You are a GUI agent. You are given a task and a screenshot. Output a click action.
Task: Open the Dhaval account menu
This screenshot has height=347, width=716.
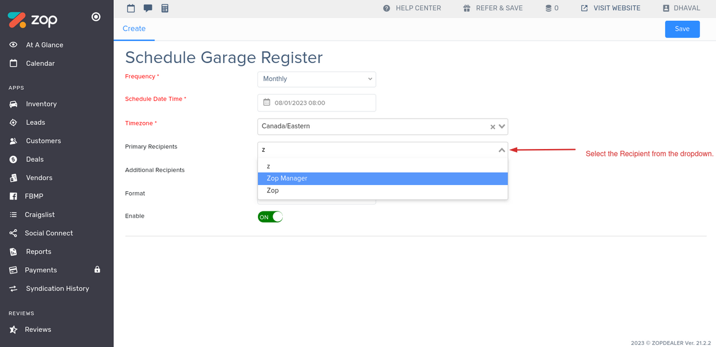click(x=681, y=8)
